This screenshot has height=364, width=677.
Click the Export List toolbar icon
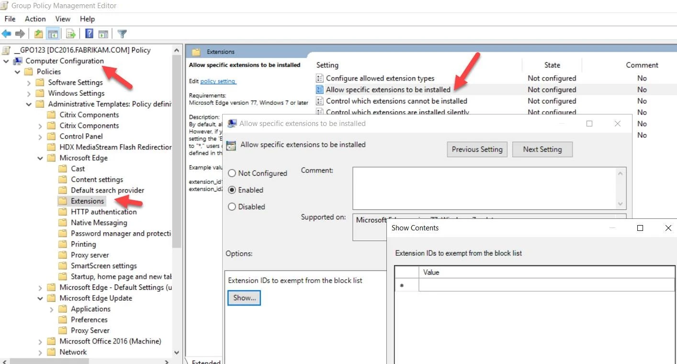coord(71,34)
